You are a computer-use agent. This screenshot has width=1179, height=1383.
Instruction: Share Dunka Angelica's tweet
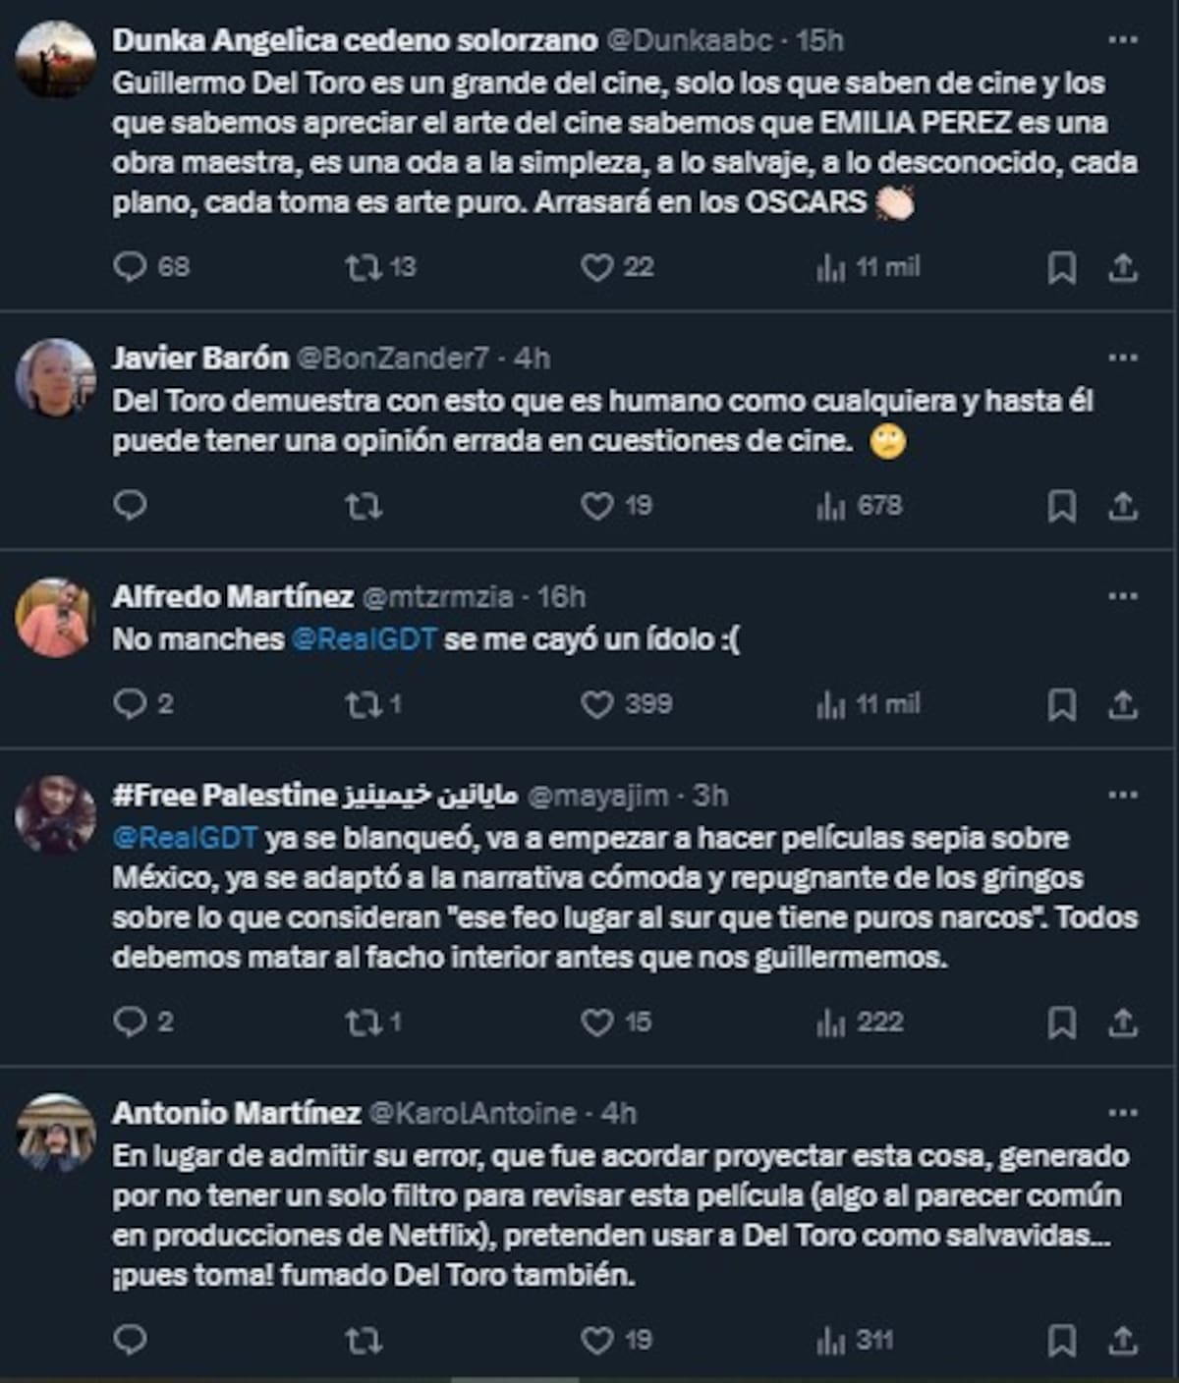(1123, 267)
